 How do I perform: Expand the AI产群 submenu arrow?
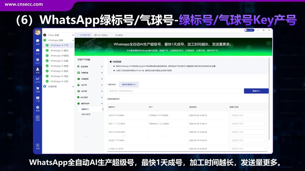(102, 91)
